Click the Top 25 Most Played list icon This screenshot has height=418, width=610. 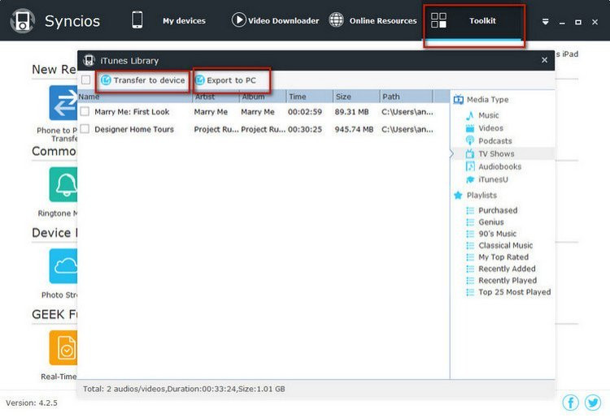coord(470,292)
